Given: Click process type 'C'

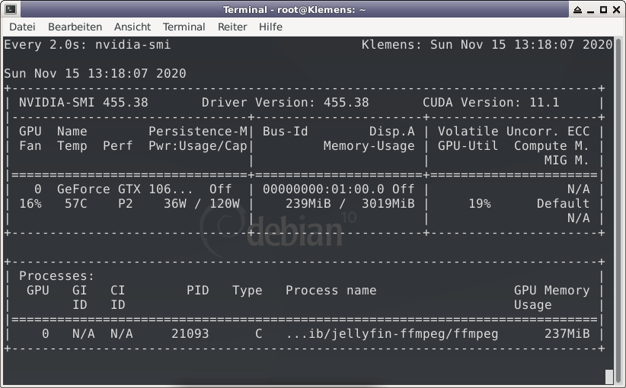Looking at the screenshot, I should pos(259,334).
